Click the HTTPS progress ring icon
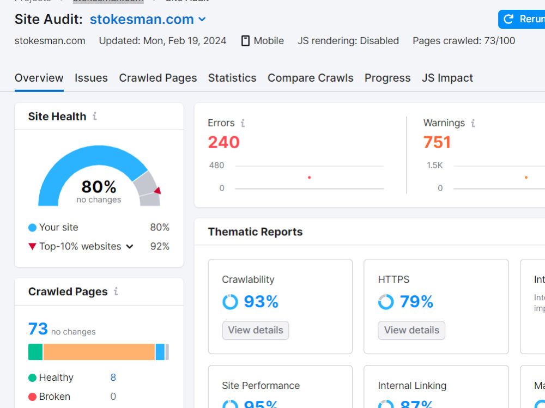This screenshot has height=408, width=545. coord(386,302)
